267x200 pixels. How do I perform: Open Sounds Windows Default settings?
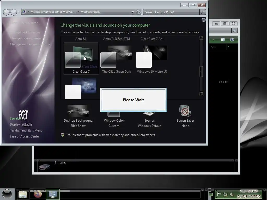(x=149, y=119)
